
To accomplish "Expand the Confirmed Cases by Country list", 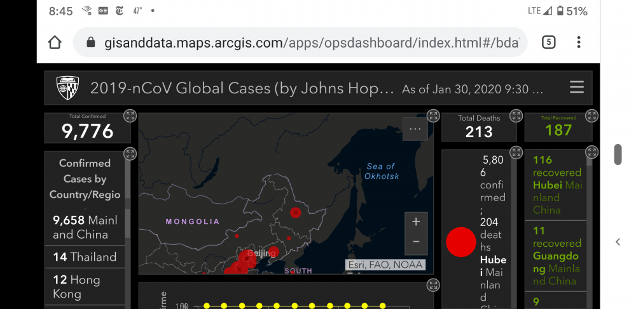I will (x=130, y=154).
